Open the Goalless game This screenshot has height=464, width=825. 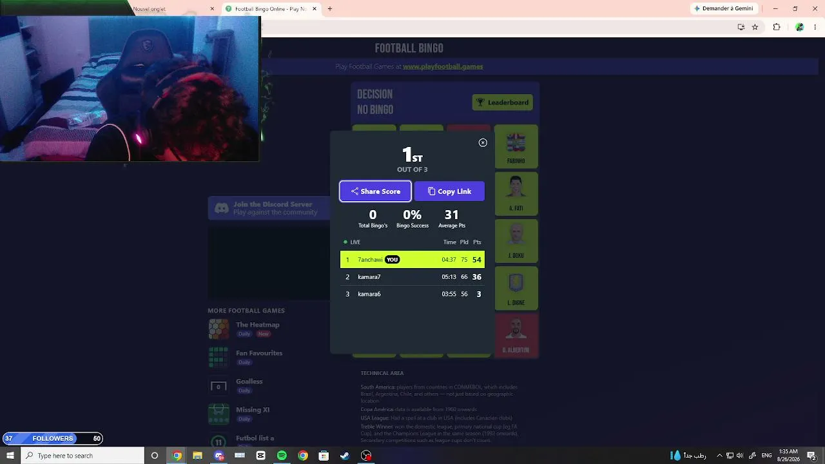(249, 382)
